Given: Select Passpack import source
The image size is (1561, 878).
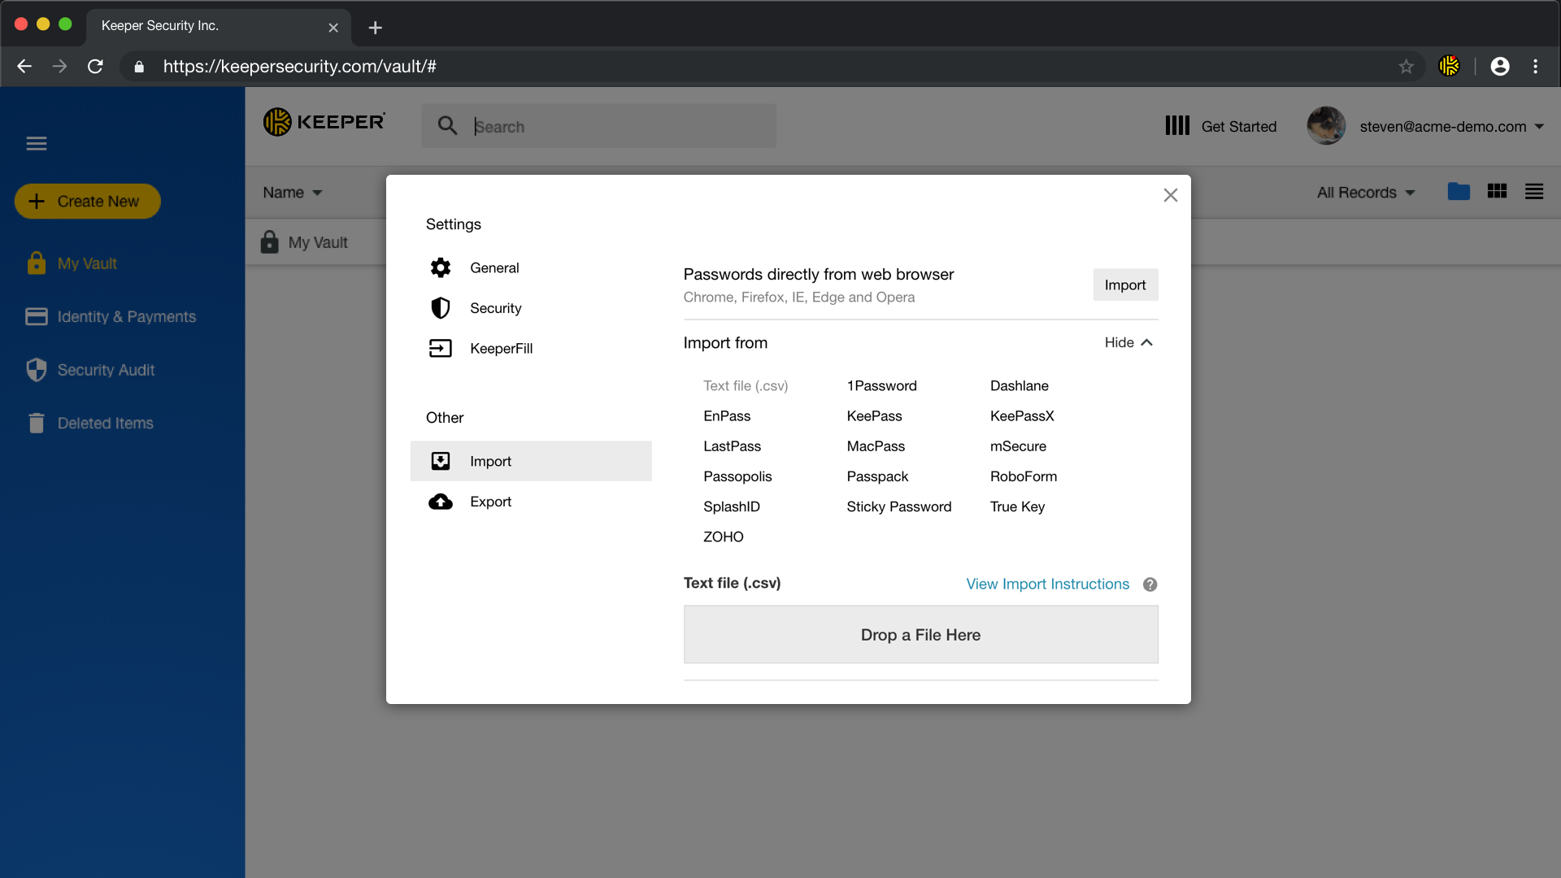Looking at the screenshot, I should (x=877, y=476).
